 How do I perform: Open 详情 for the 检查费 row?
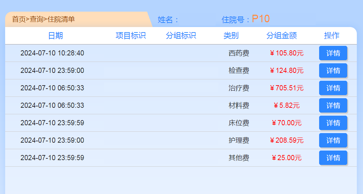pyautogui.click(x=333, y=70)
